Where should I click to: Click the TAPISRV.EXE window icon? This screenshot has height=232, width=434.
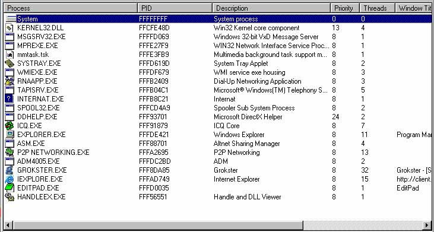pyautogui.click(x=9, y=90)
